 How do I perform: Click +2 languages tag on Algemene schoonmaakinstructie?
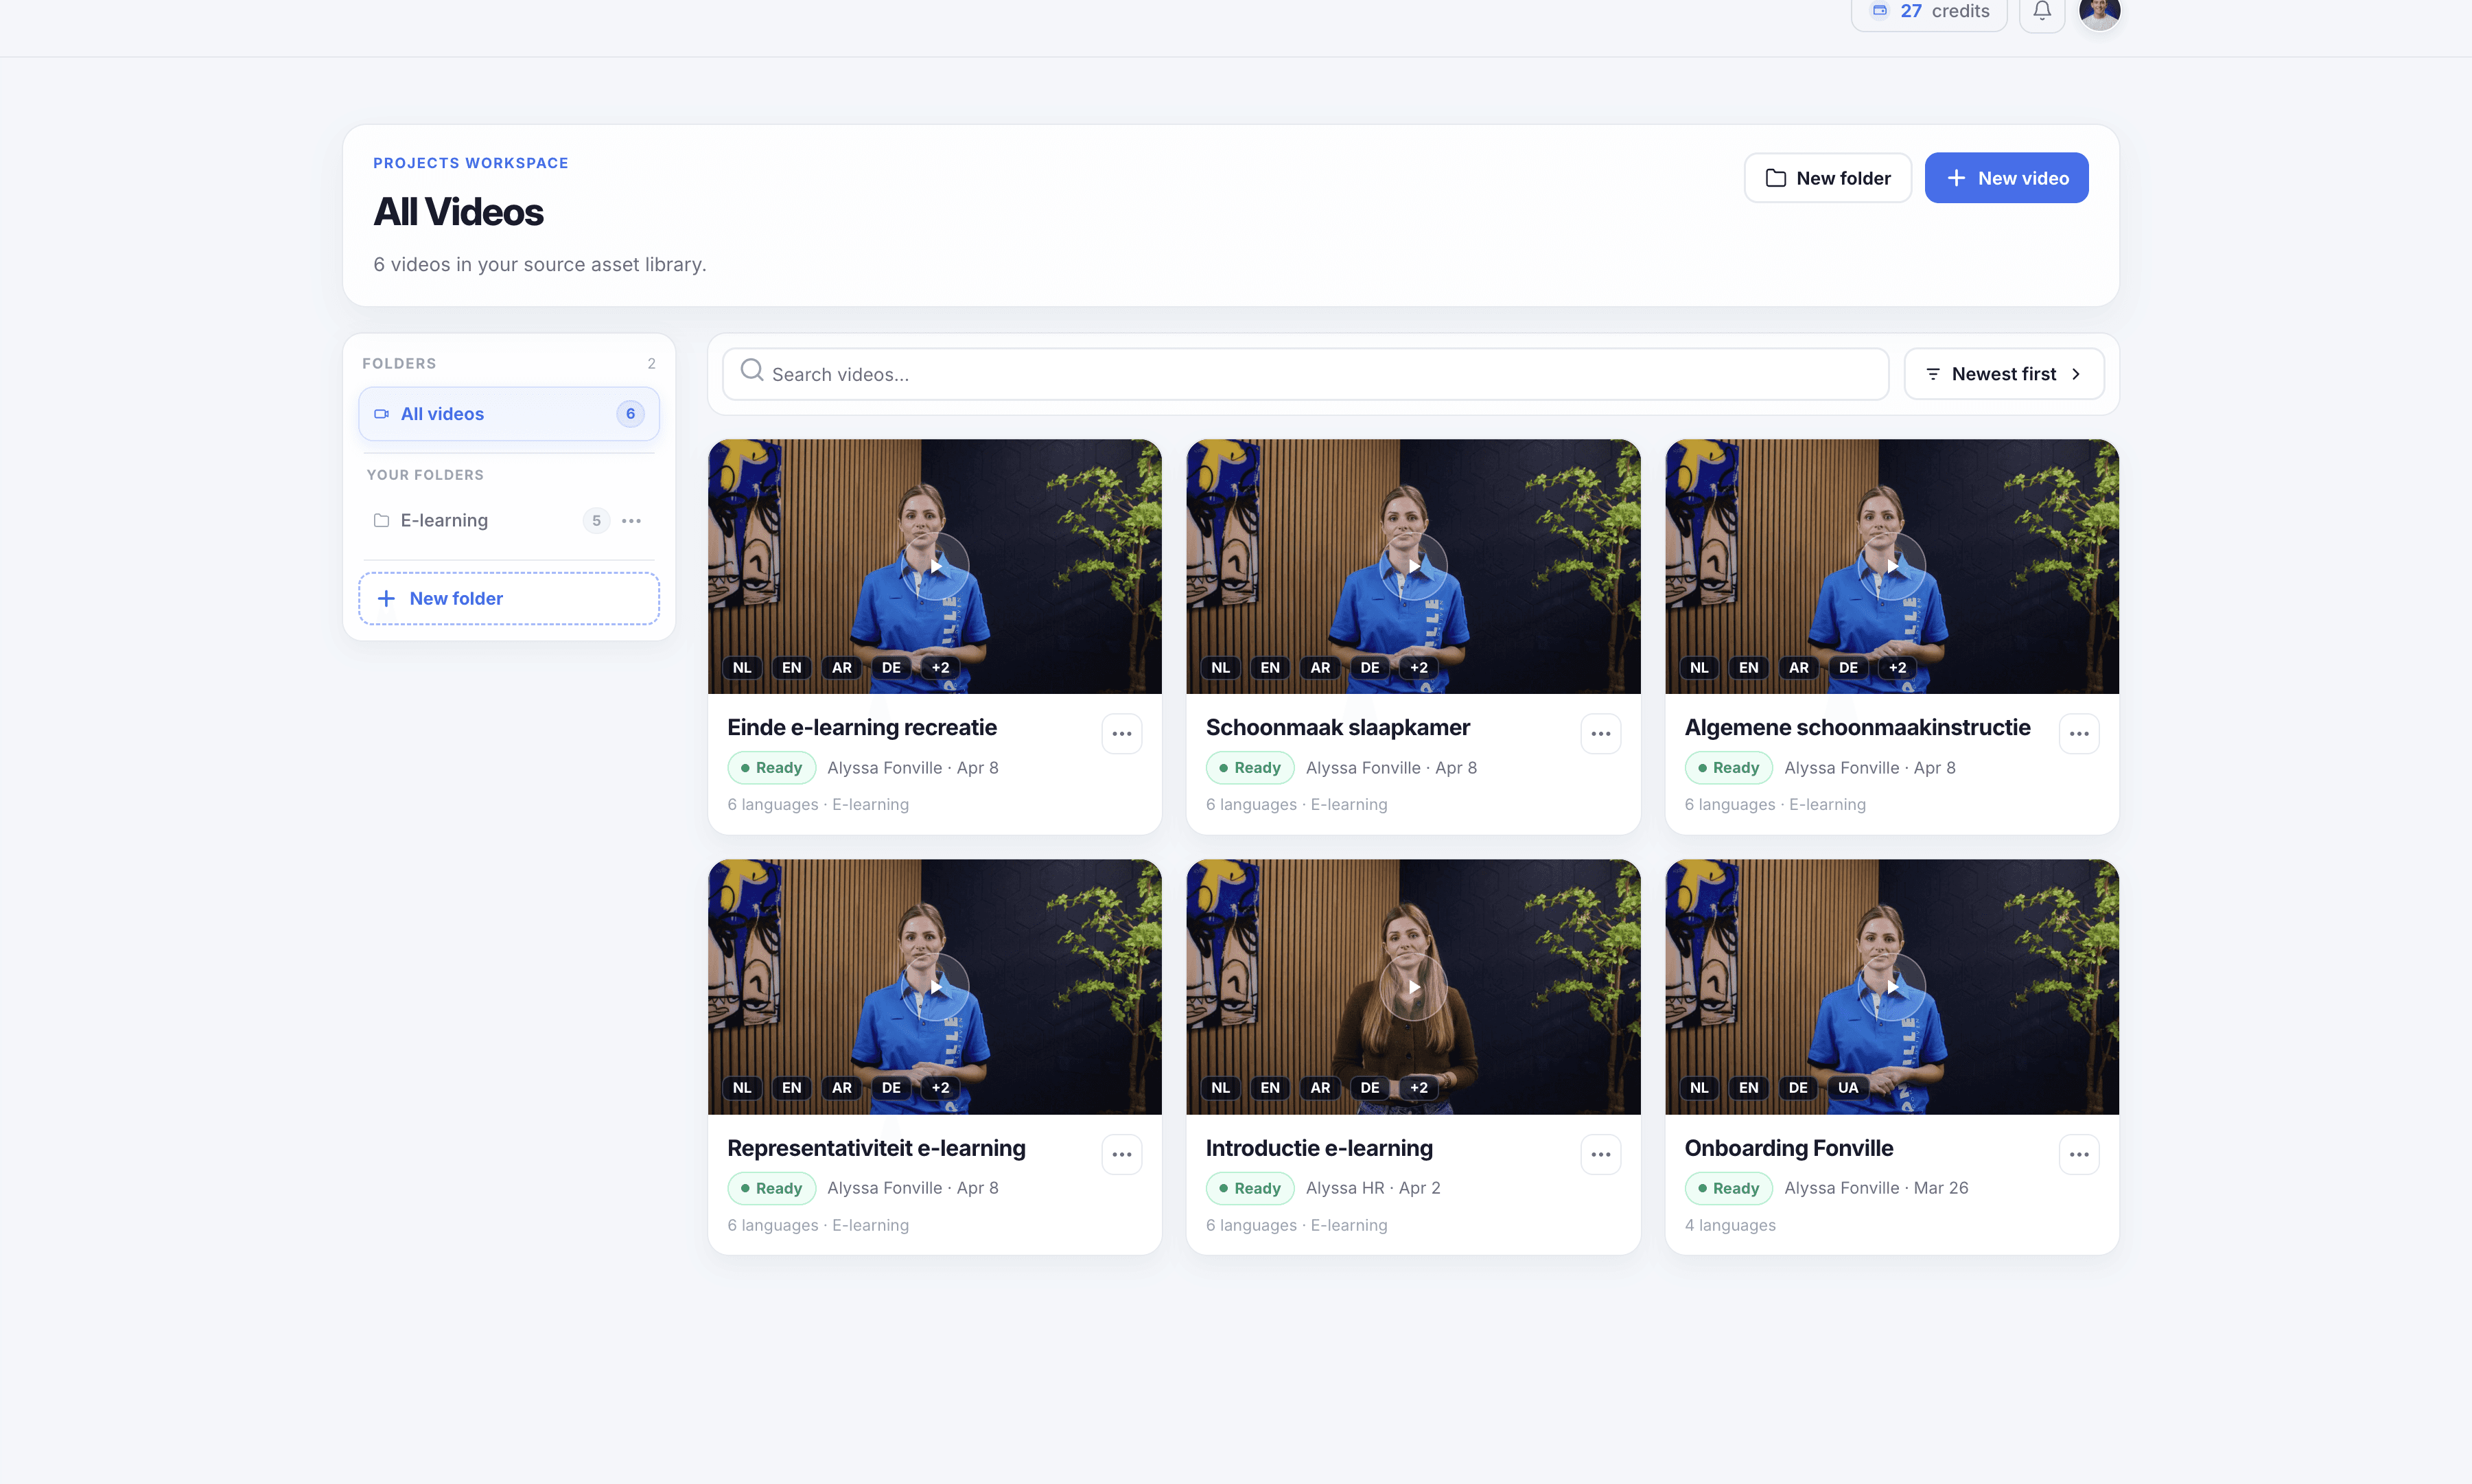[1897, 667]
